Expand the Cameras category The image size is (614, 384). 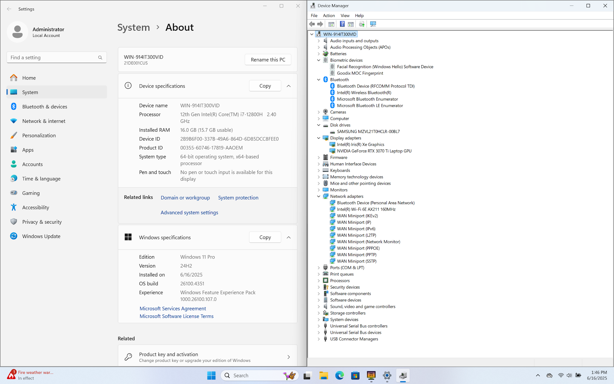click(319, 112)
